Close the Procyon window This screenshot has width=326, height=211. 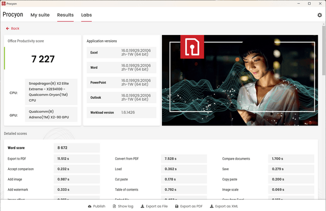pyautogui.click(x=320, y=4)
